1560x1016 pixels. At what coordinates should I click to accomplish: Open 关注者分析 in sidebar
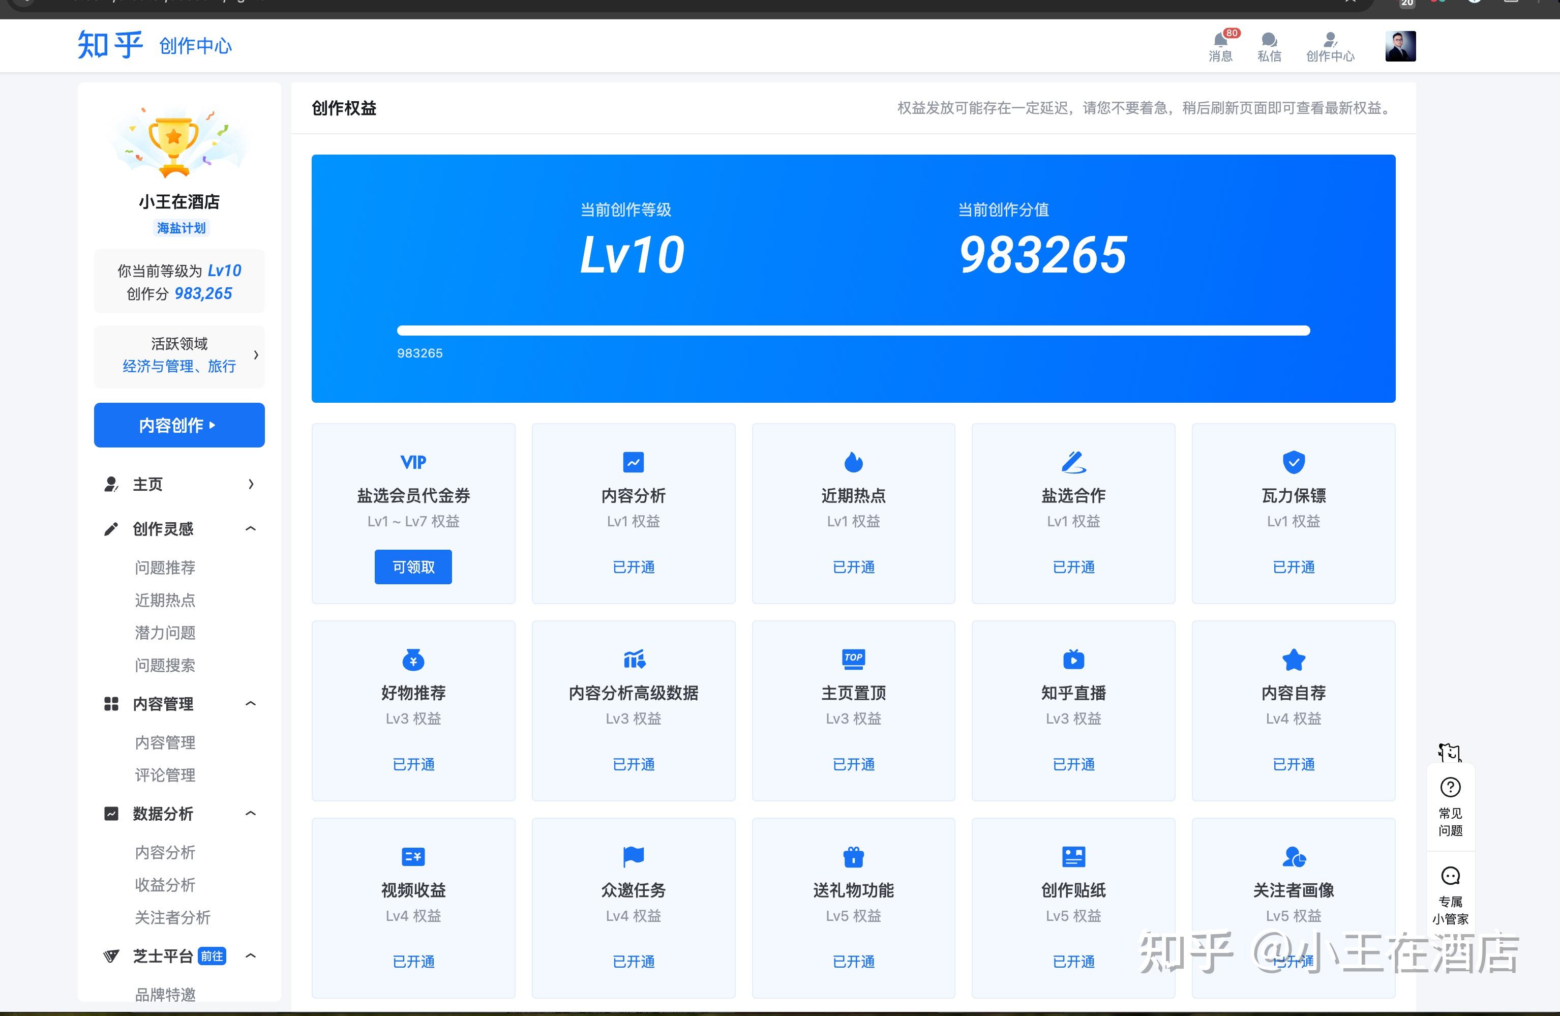click(x=172, y=918)
